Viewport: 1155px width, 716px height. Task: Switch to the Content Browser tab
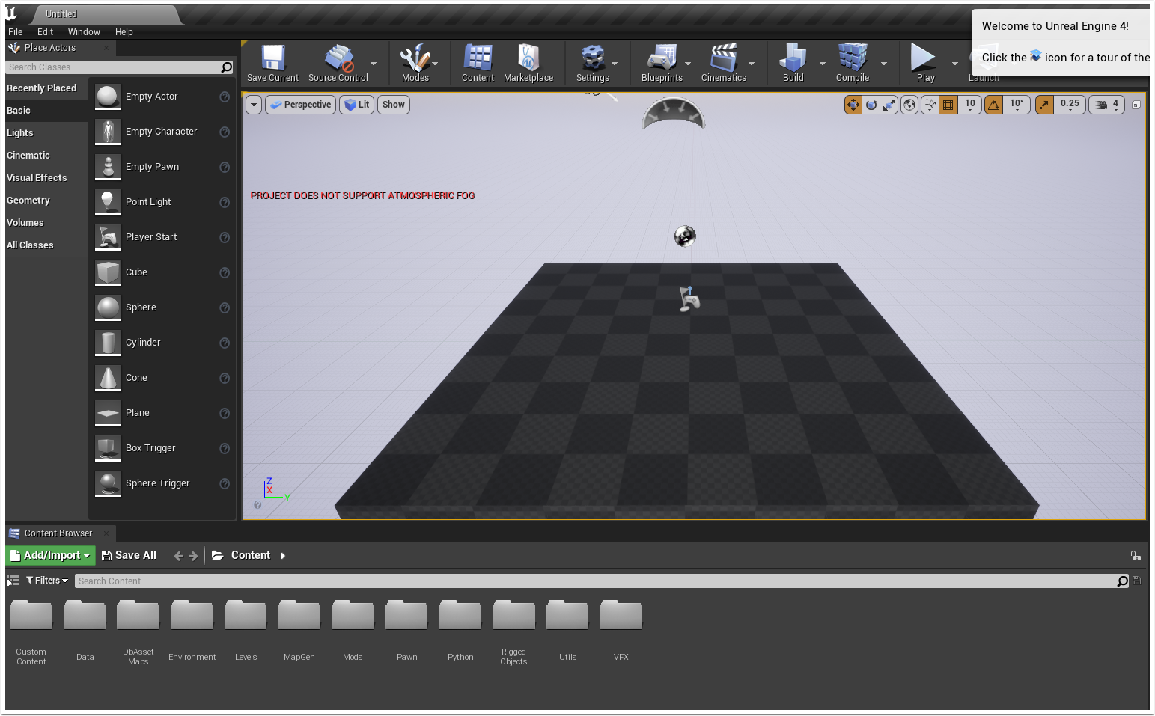coord(58,533)
